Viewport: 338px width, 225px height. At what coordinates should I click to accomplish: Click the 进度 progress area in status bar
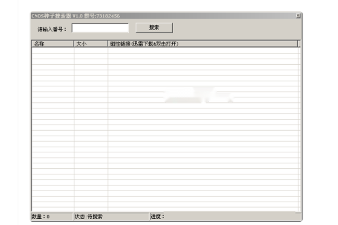click(223, 216)
